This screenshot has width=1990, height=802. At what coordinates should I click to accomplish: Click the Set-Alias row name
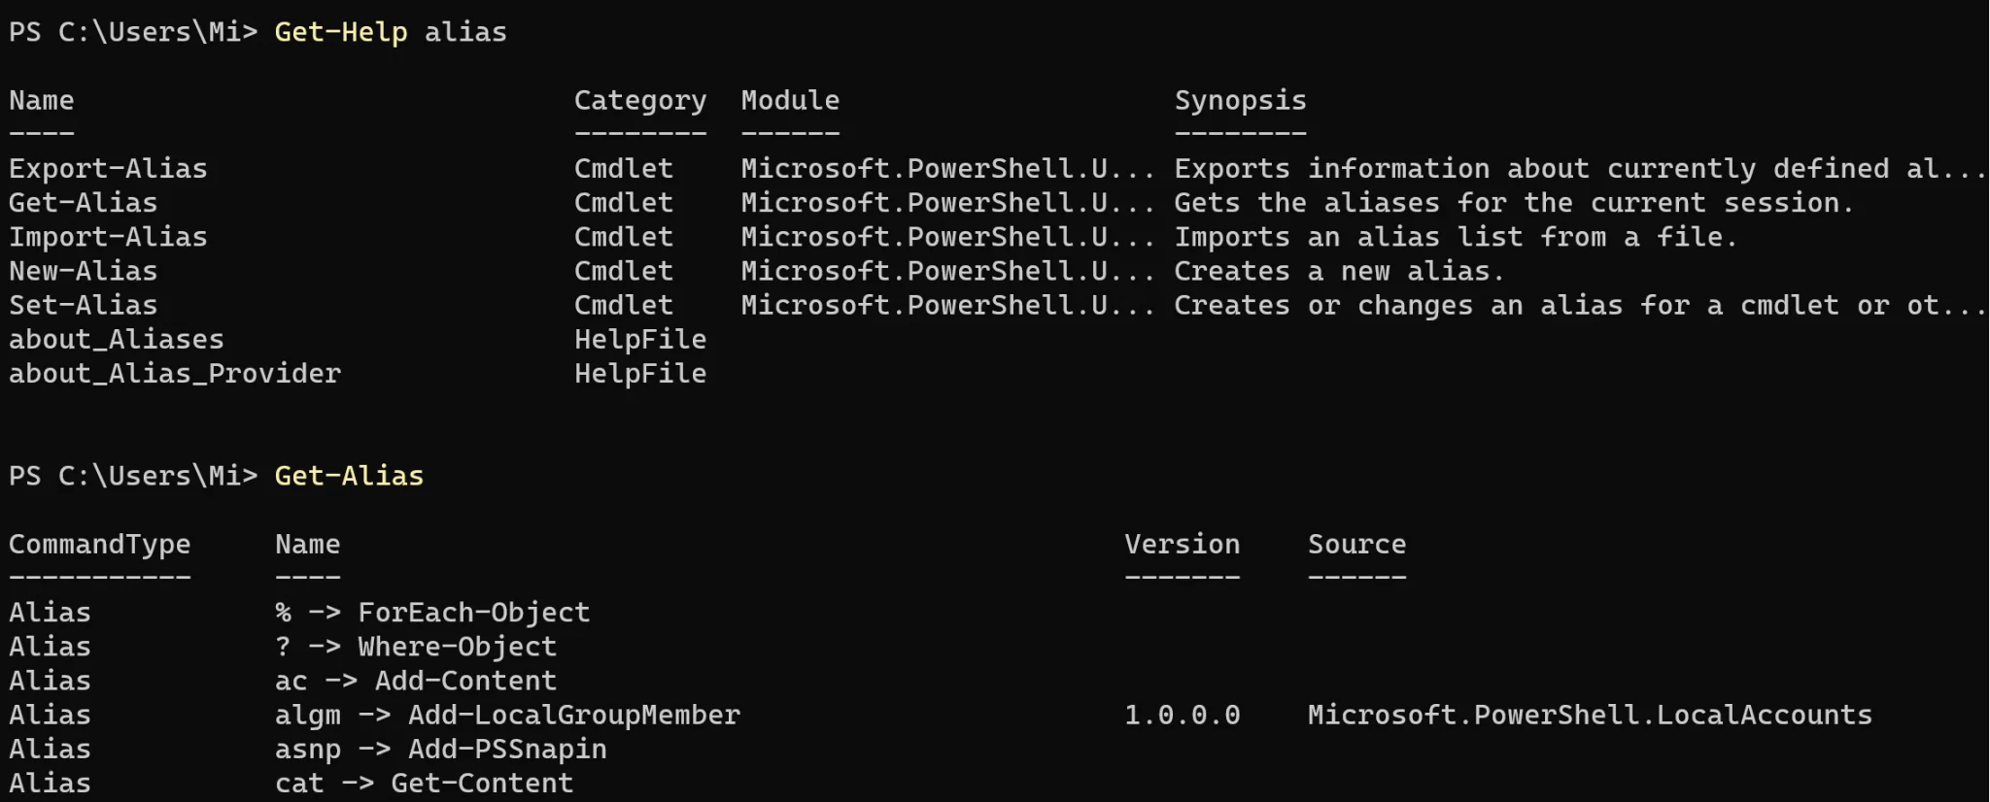point(83,305)
